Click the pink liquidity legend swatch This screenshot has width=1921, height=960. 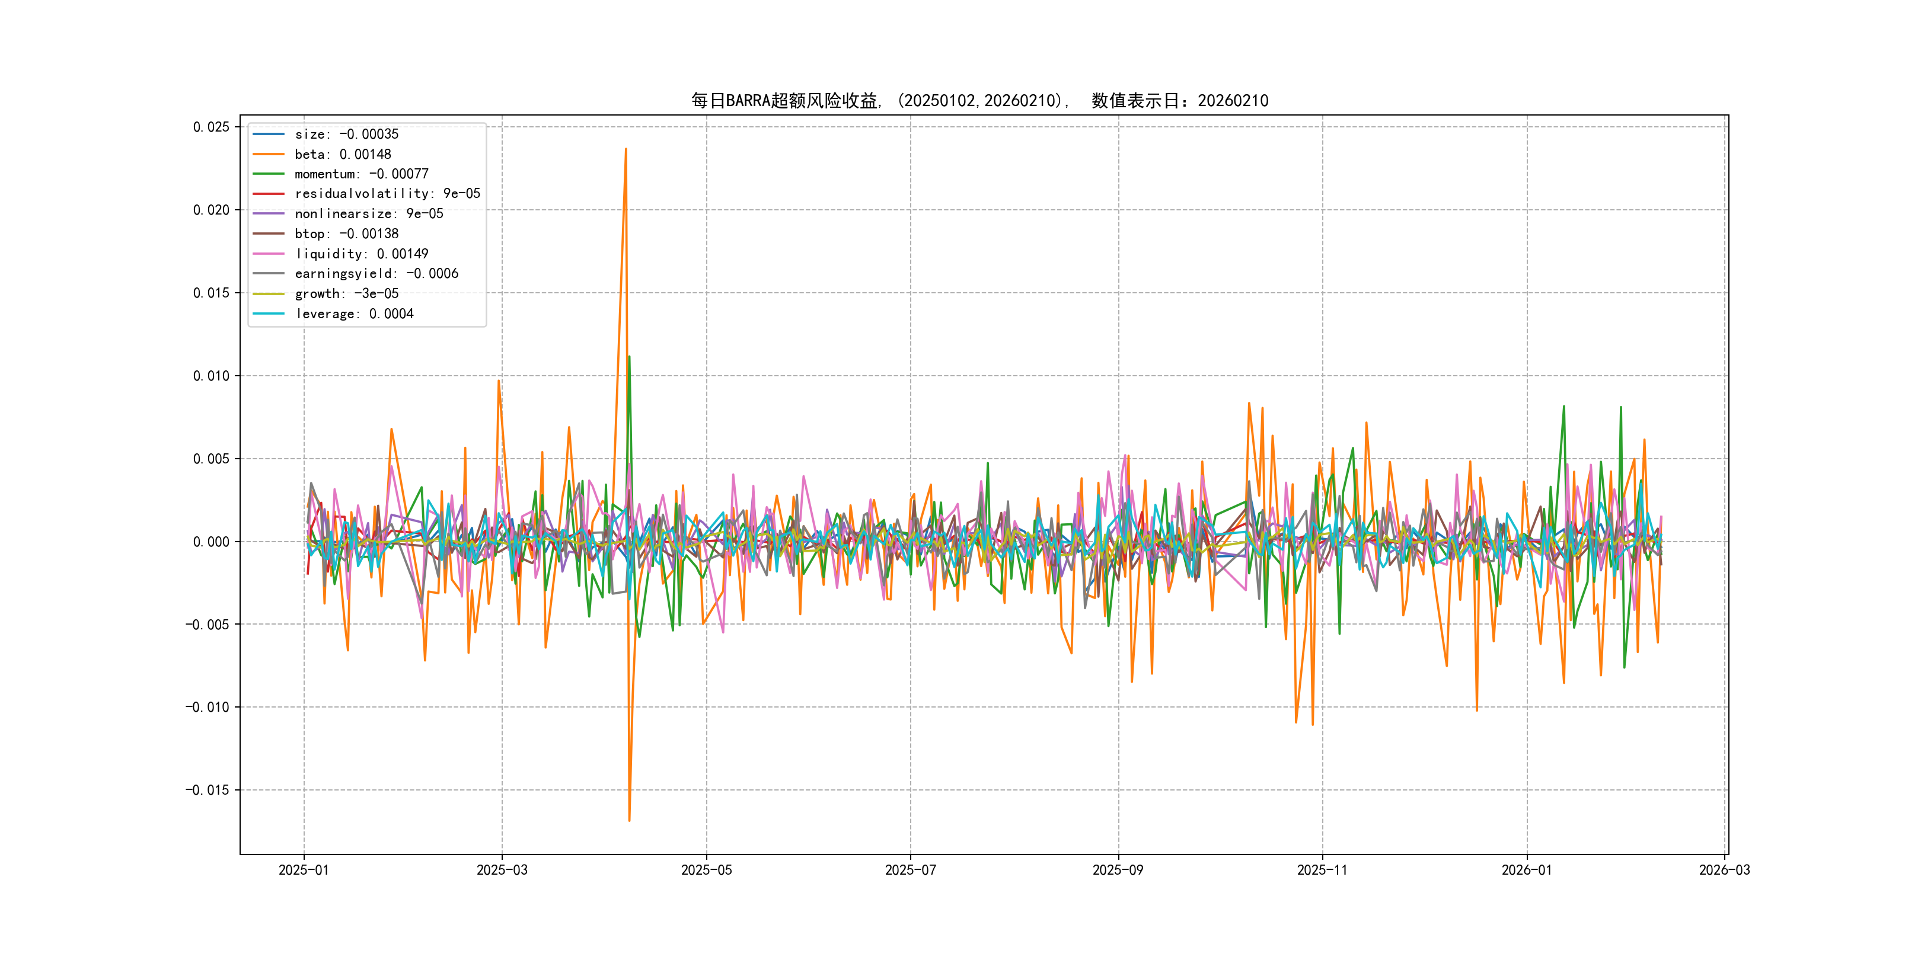click(269, 254)
